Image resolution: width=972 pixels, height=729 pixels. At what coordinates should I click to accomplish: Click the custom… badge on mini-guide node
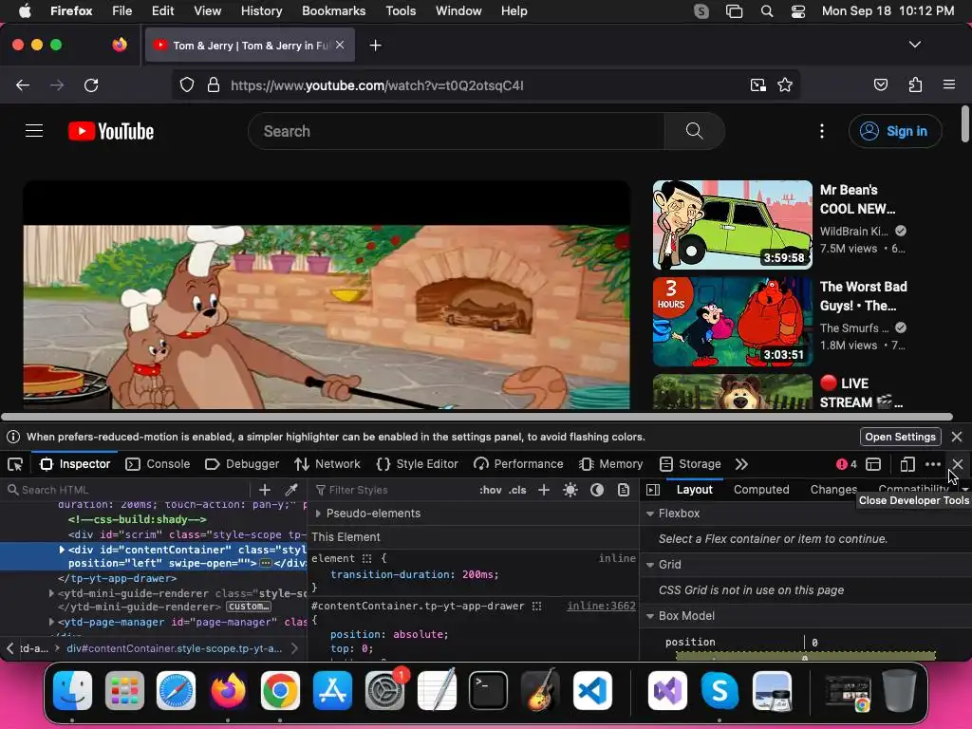(x=249, y=607)
